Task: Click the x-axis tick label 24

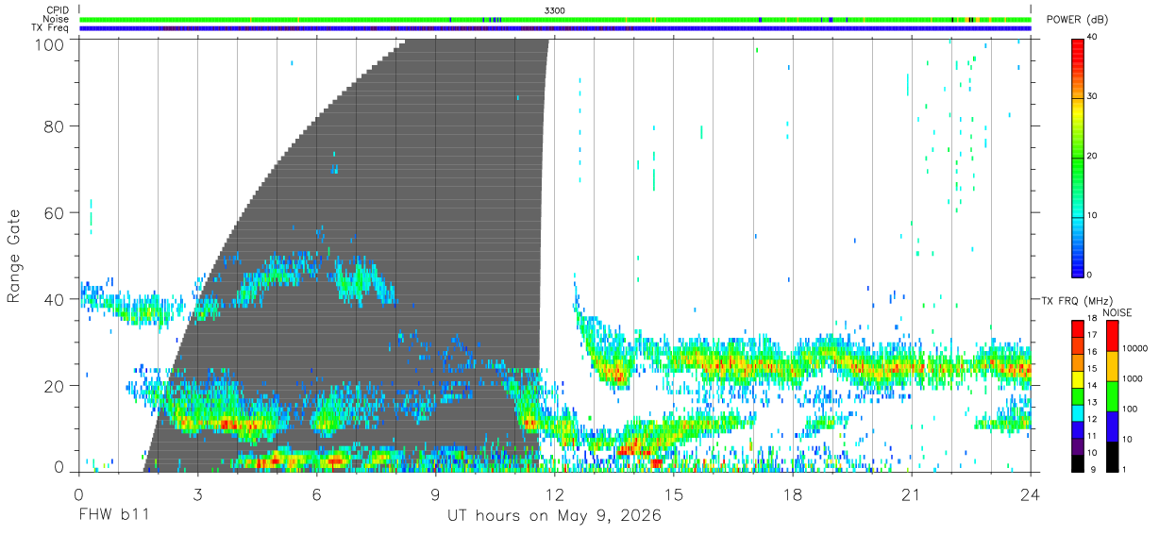Action: (1031, 493)
